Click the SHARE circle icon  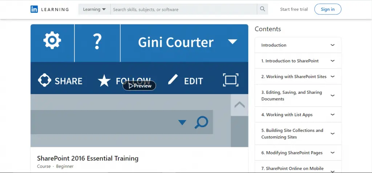(45, 81)
